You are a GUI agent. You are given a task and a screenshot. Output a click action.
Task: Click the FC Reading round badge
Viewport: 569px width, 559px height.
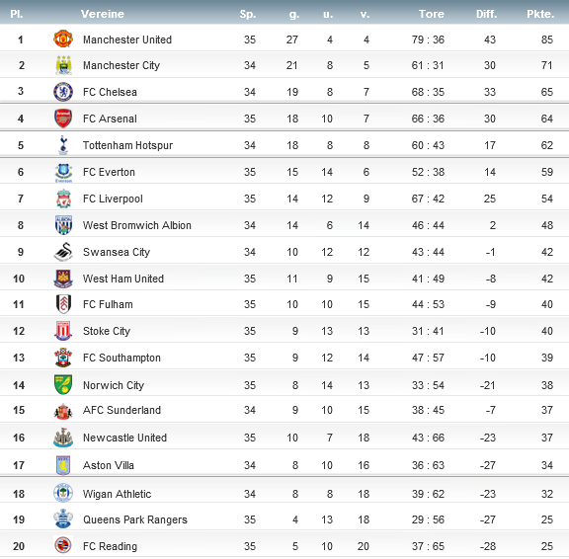[x=63, y=545]
